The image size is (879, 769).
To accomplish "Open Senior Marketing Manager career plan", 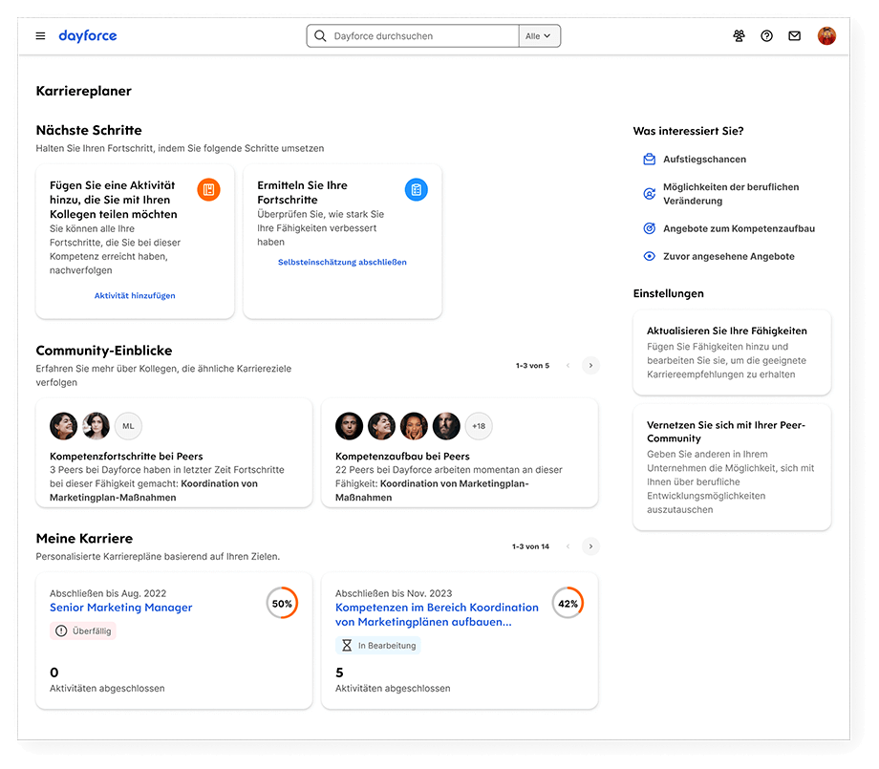I will point(121,608).
